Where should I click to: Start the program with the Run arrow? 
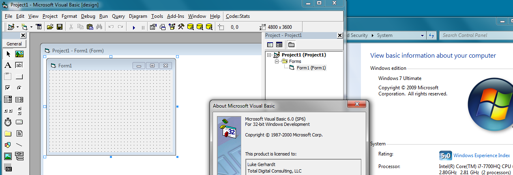tap(134, 27)
